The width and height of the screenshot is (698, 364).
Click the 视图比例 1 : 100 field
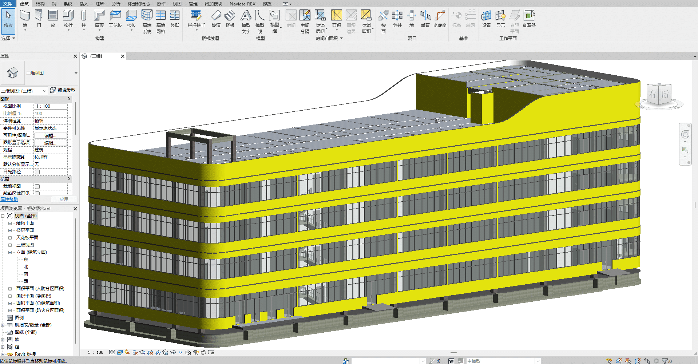(x=51, y=106)
